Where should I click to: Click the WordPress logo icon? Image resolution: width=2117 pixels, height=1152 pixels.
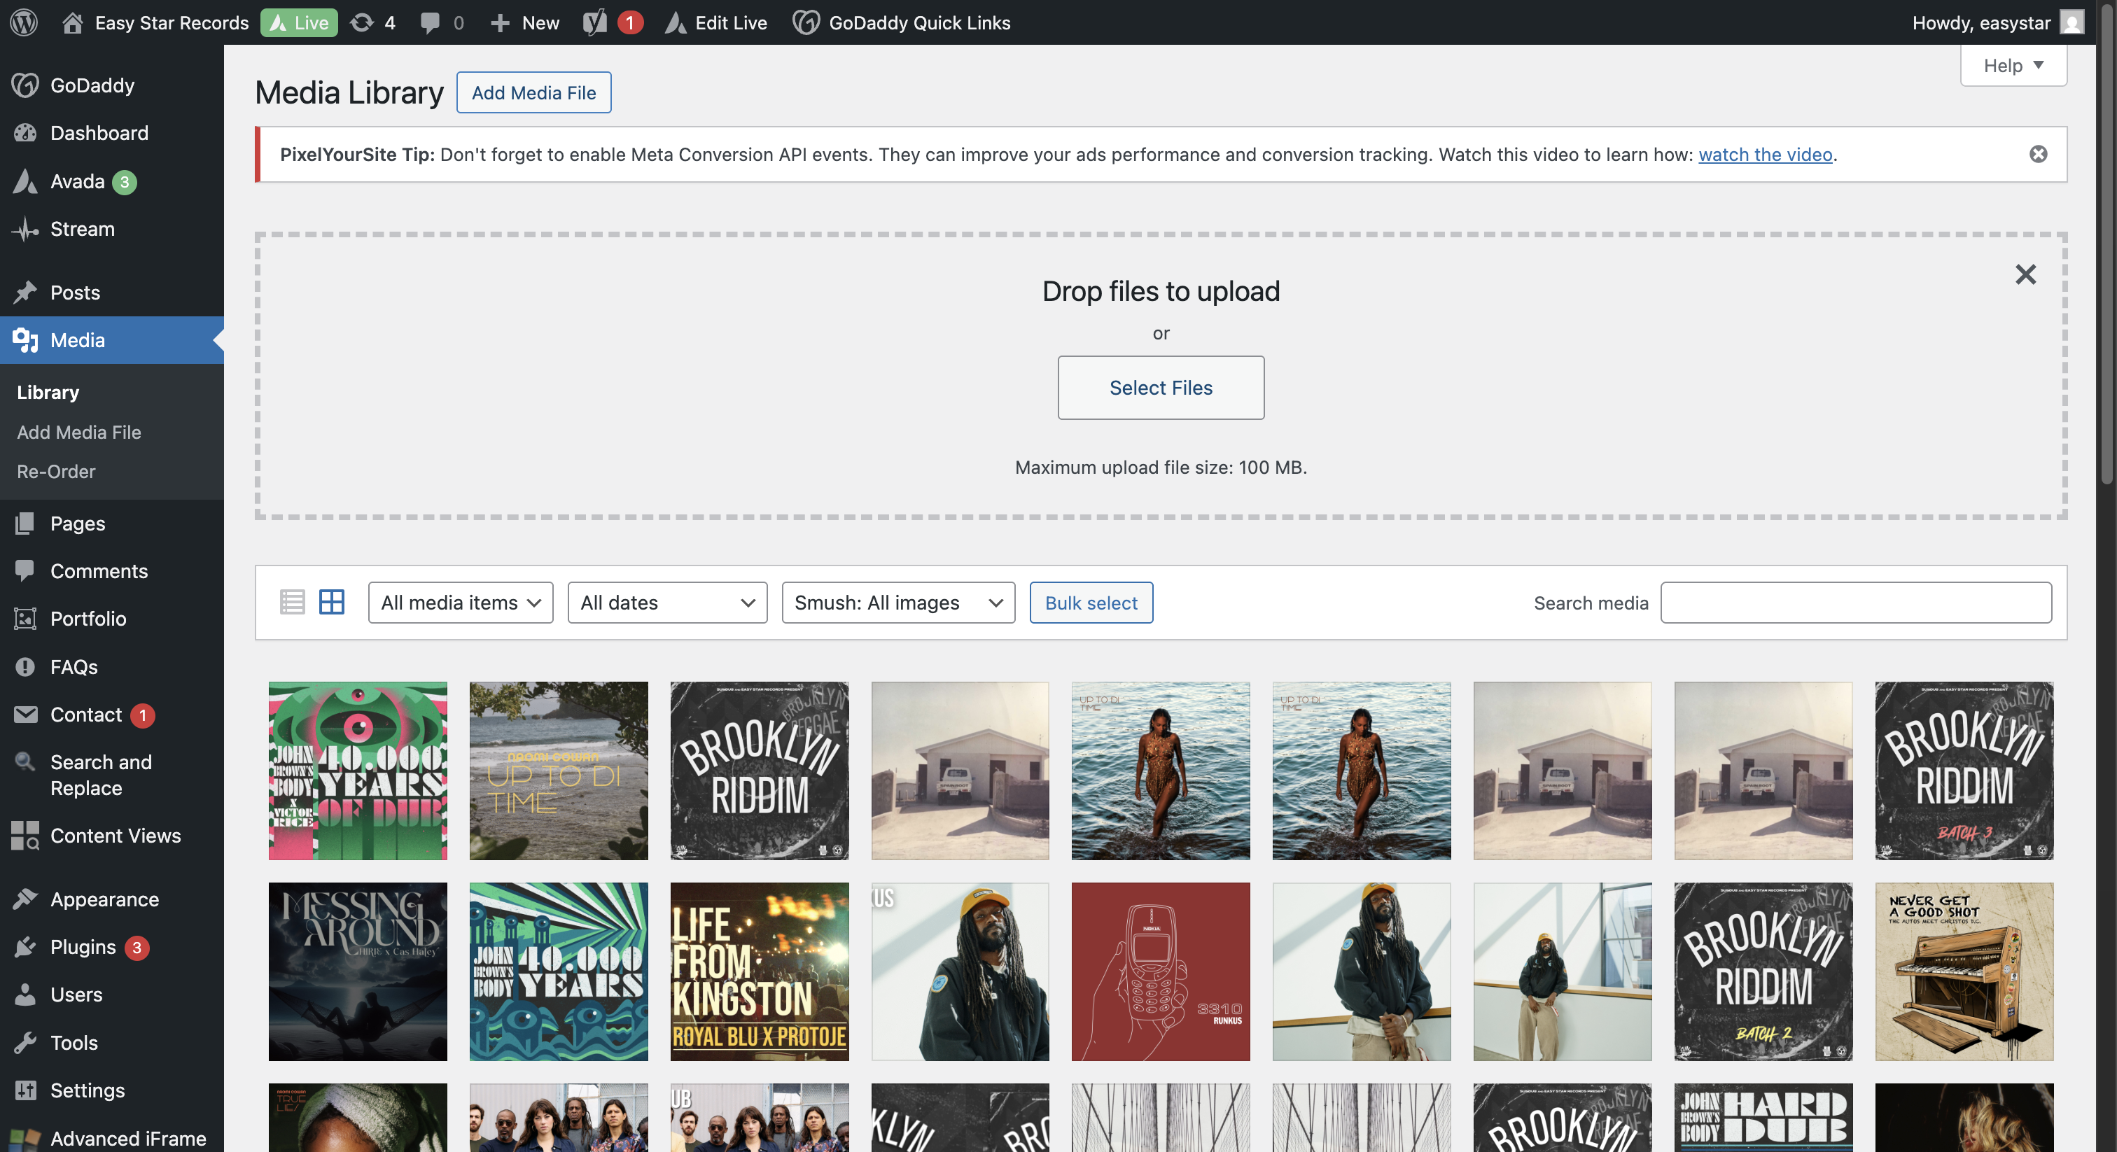[24, 22]
